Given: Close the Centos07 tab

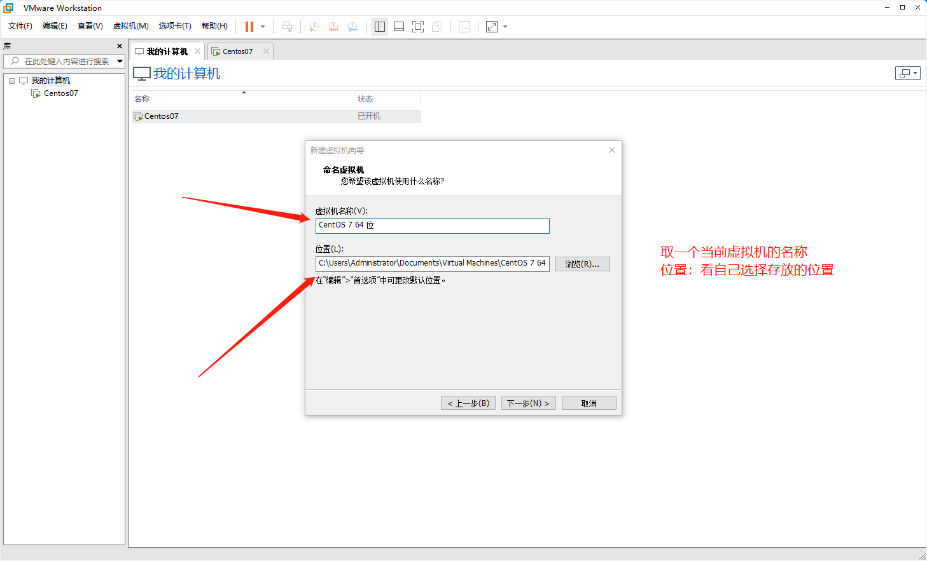Looking at the screenshot, I should coord(267,51).
